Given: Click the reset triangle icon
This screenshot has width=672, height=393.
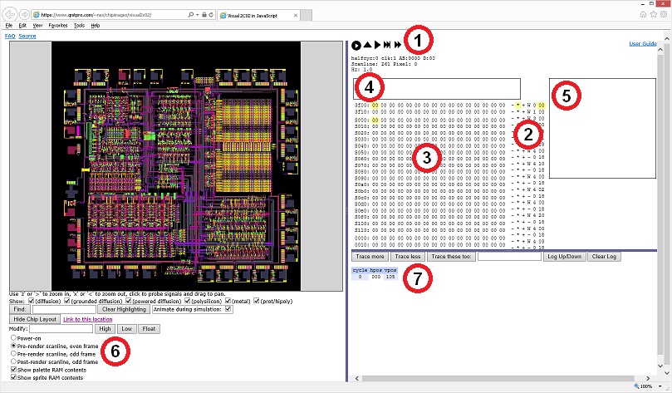Looking at the screenshot, I should point(367,45).
